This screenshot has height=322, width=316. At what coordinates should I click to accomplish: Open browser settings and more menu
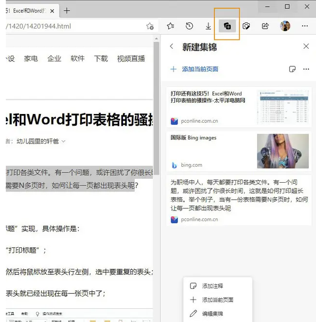305,26
